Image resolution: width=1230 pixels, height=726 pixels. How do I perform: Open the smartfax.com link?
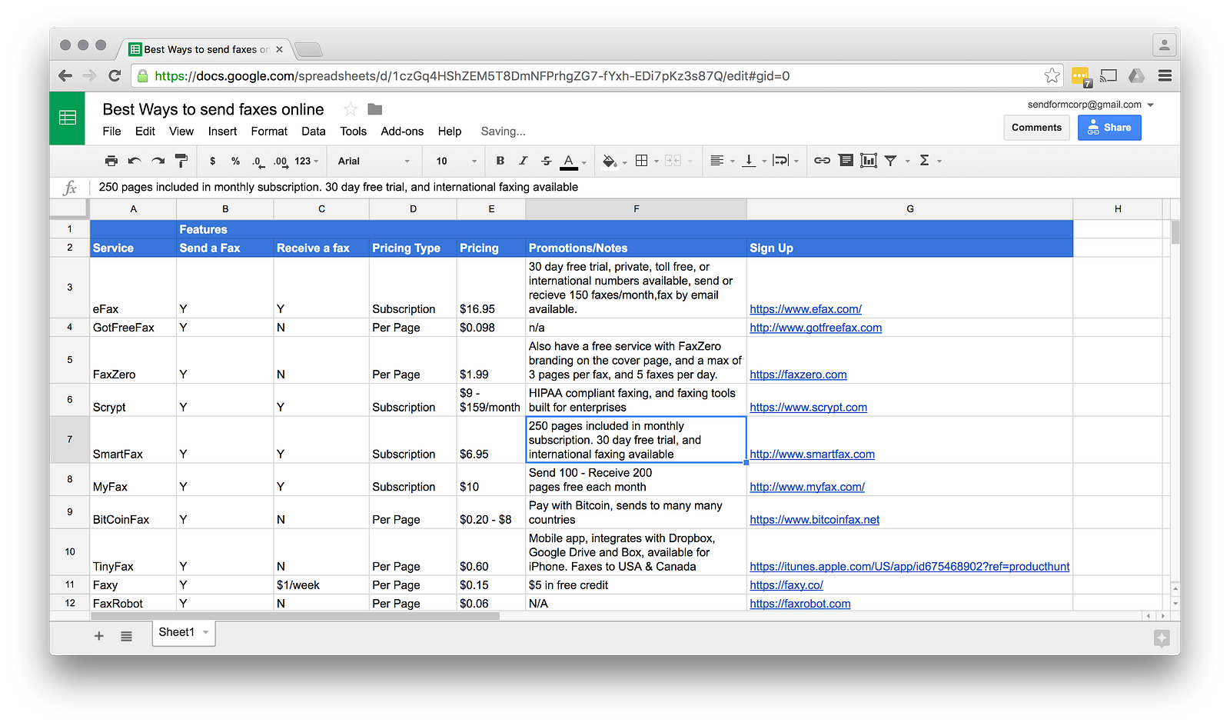tap(812, 455)
